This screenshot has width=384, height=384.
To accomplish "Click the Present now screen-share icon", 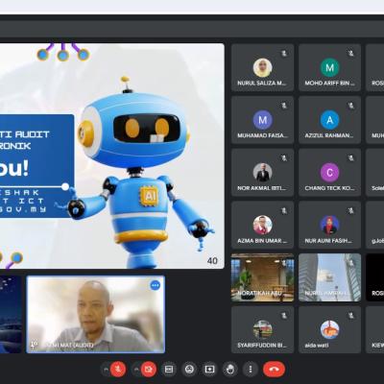I will click(x=209, y=370).
